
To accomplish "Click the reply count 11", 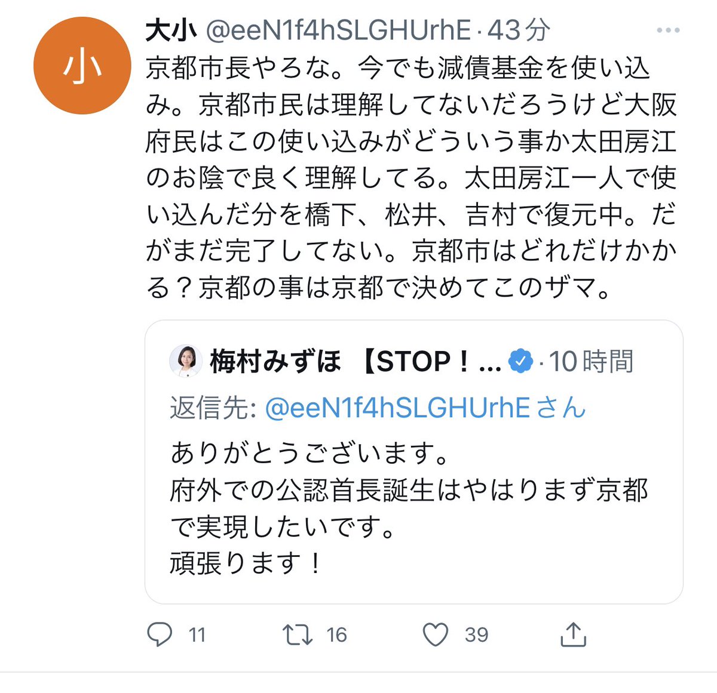I will (197, 635).
